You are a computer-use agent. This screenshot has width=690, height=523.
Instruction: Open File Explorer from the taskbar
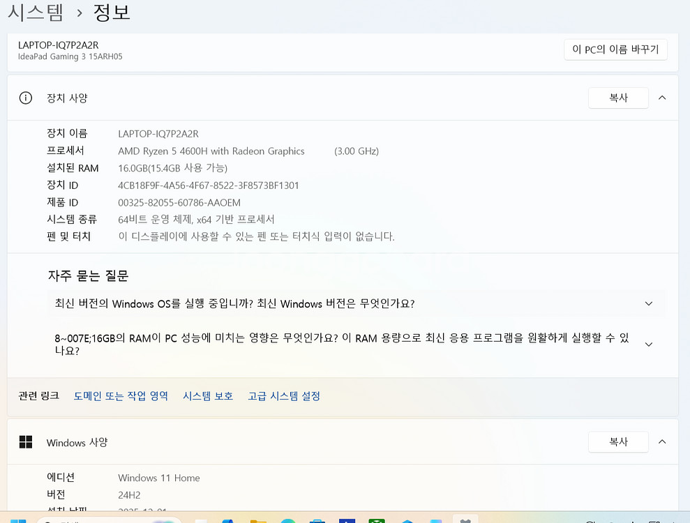tap(257, 519)
